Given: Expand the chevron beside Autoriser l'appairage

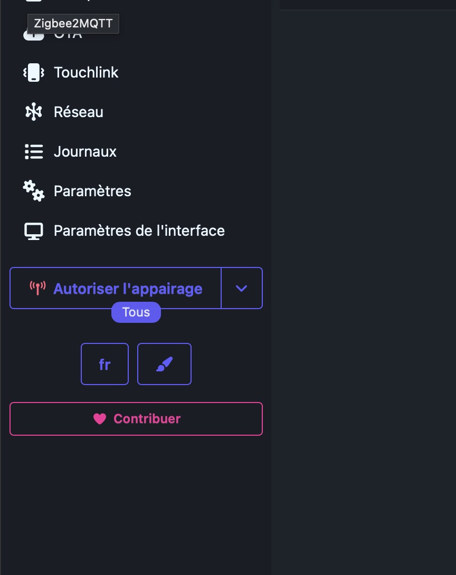Looking at the screenshot, I should point(242,288).
